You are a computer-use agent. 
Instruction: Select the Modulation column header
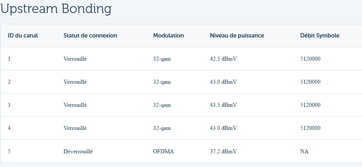click(168, 35)
